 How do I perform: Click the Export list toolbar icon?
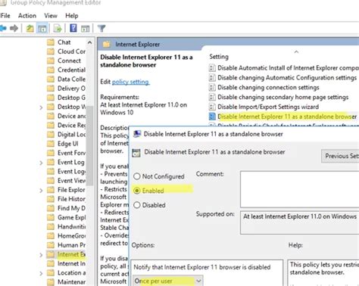click(x=58, y=29)
